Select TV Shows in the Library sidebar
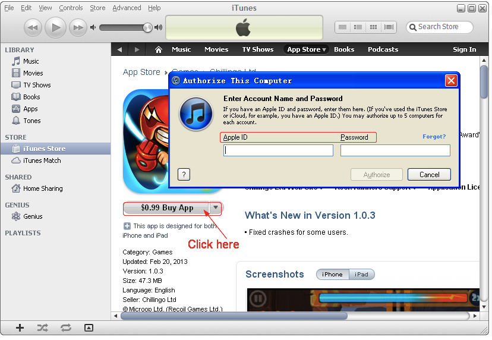 pos(37,86)
